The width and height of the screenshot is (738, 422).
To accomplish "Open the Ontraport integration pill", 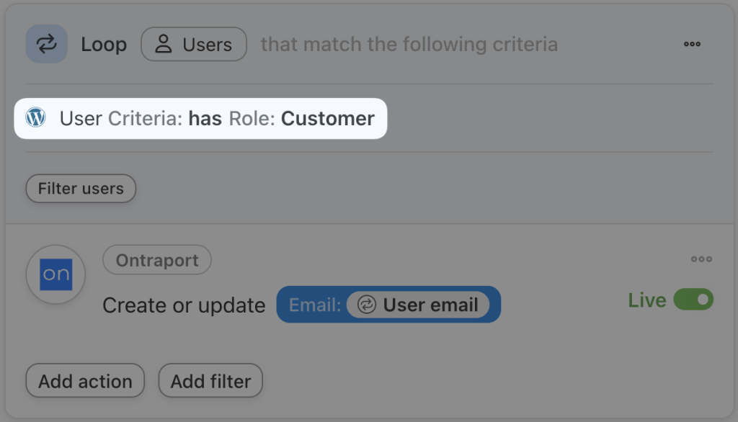I will click(156, 260).
